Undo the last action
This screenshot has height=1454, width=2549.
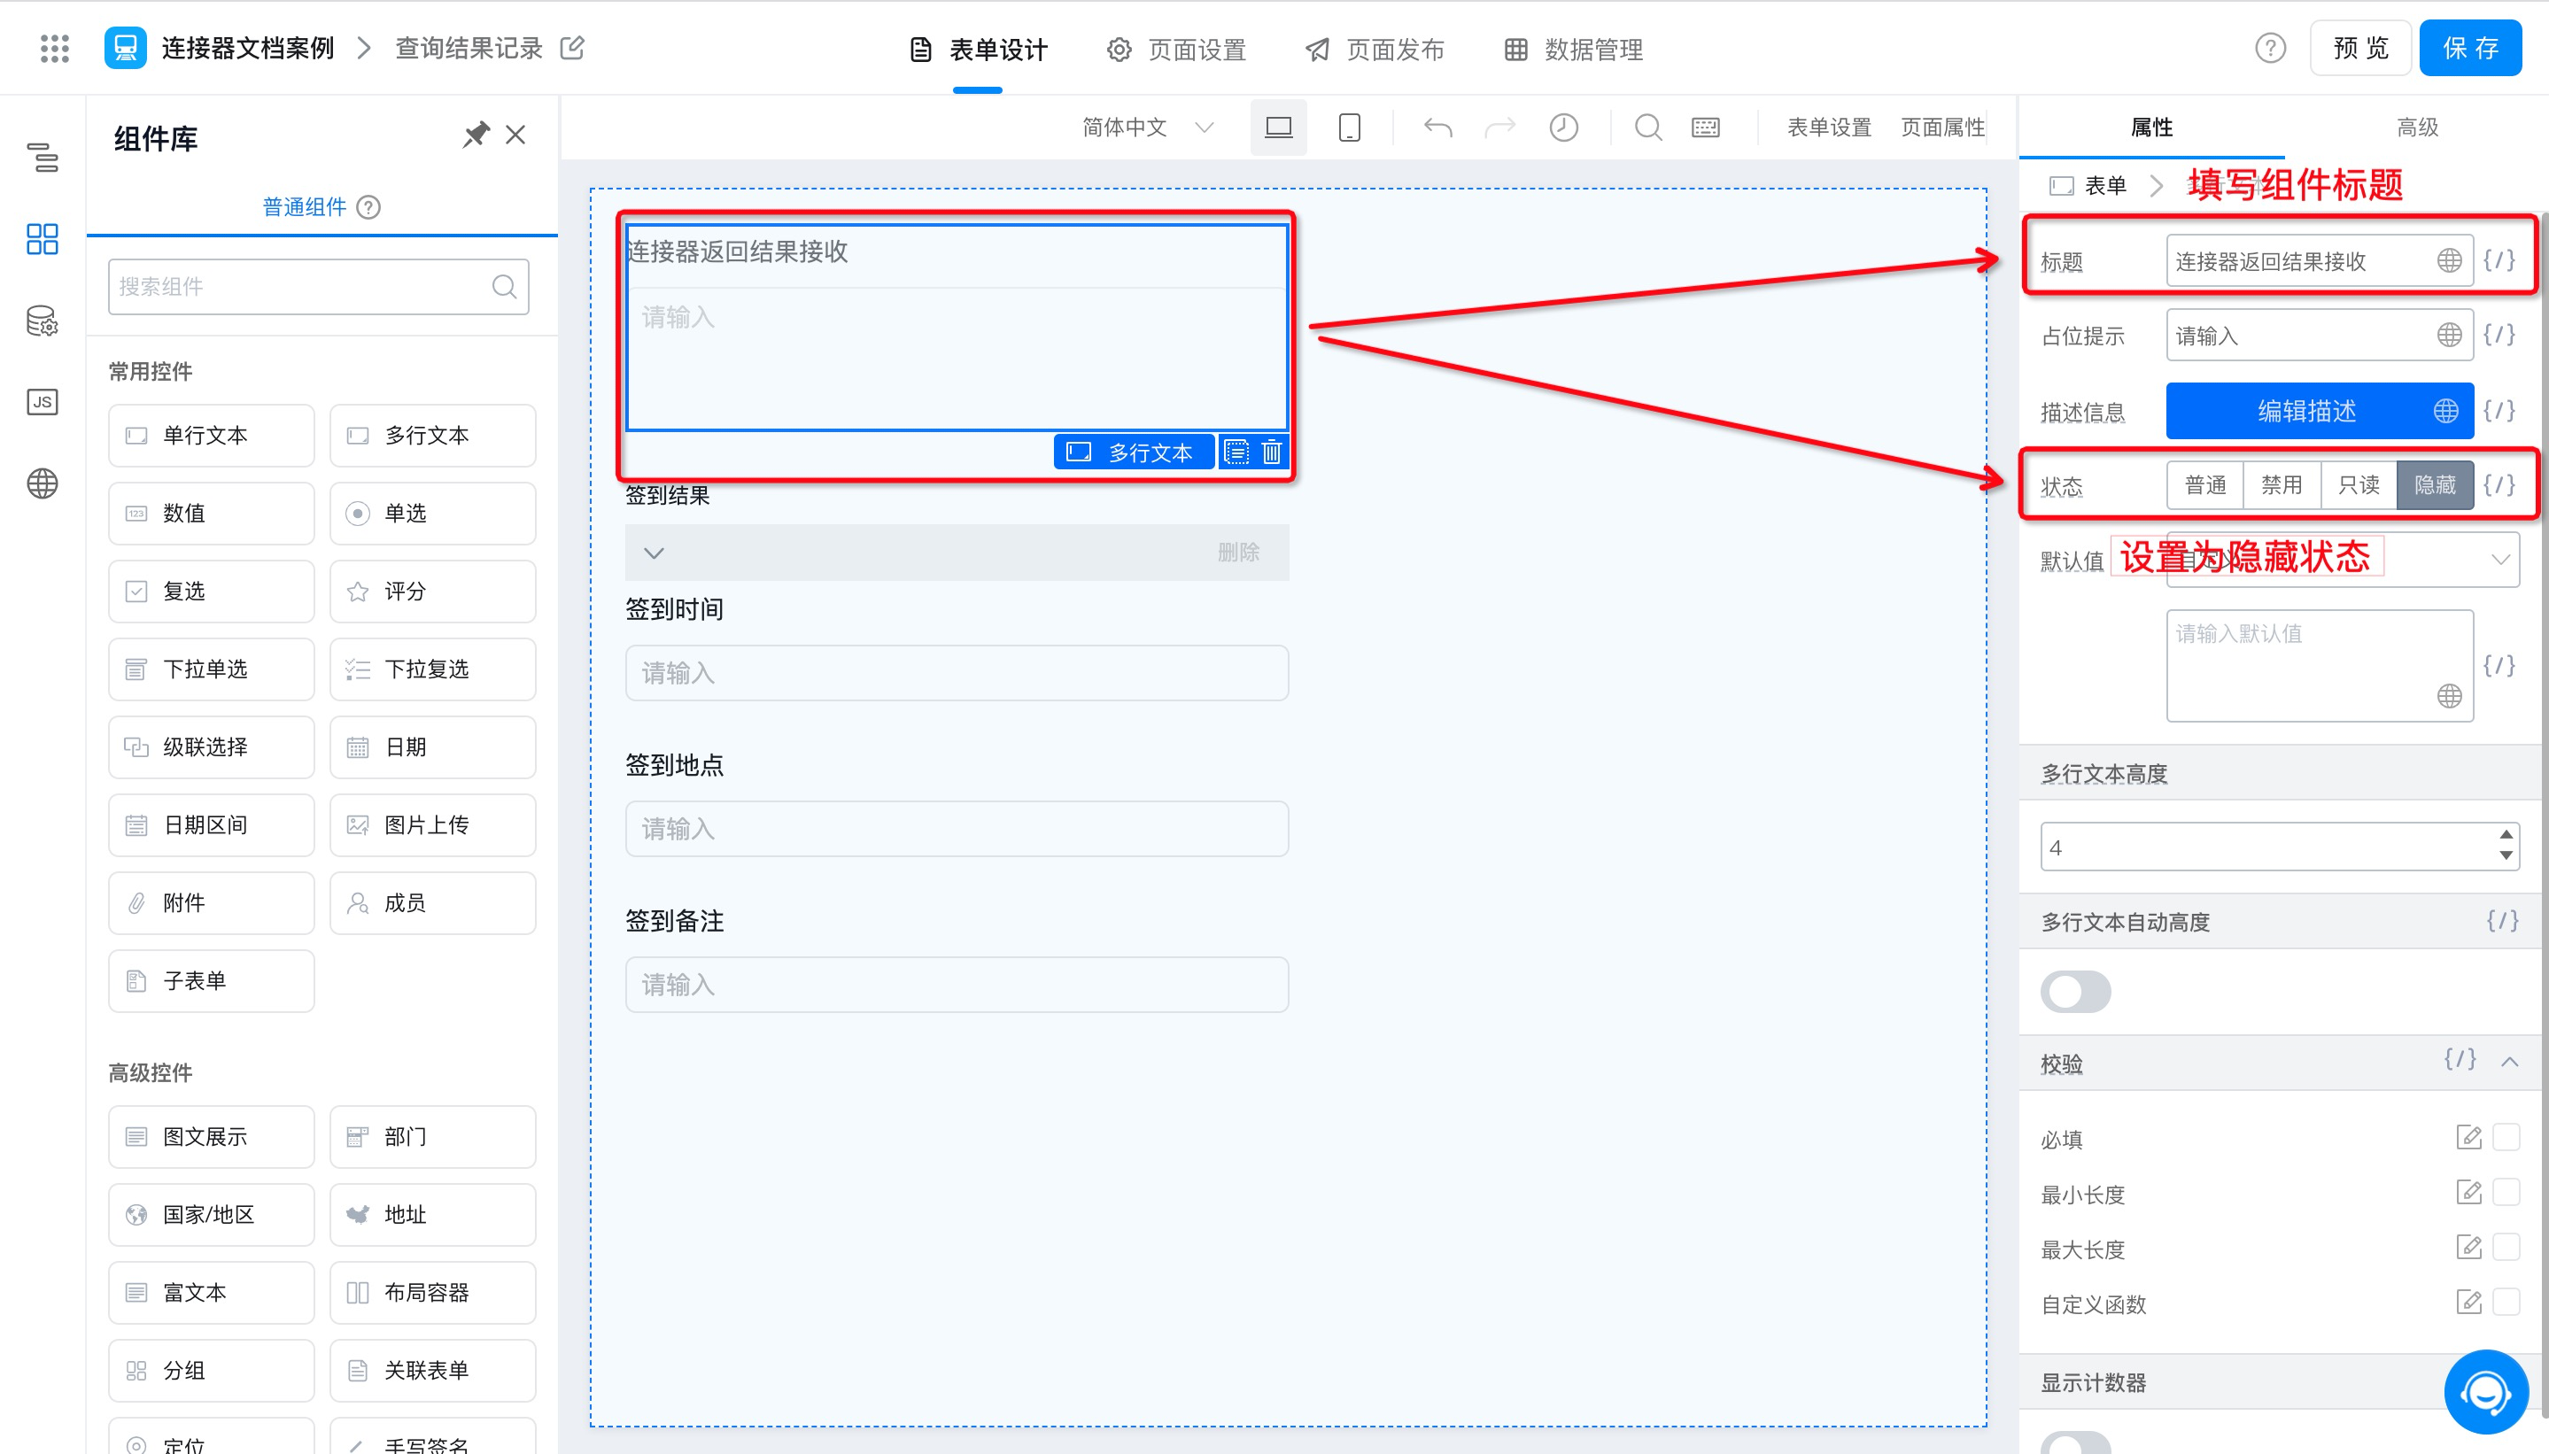1437,127
